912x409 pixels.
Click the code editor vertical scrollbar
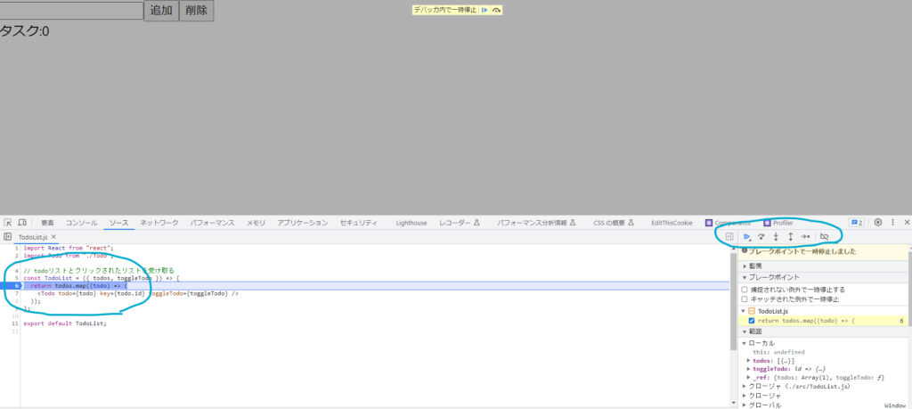pos(734,303)
